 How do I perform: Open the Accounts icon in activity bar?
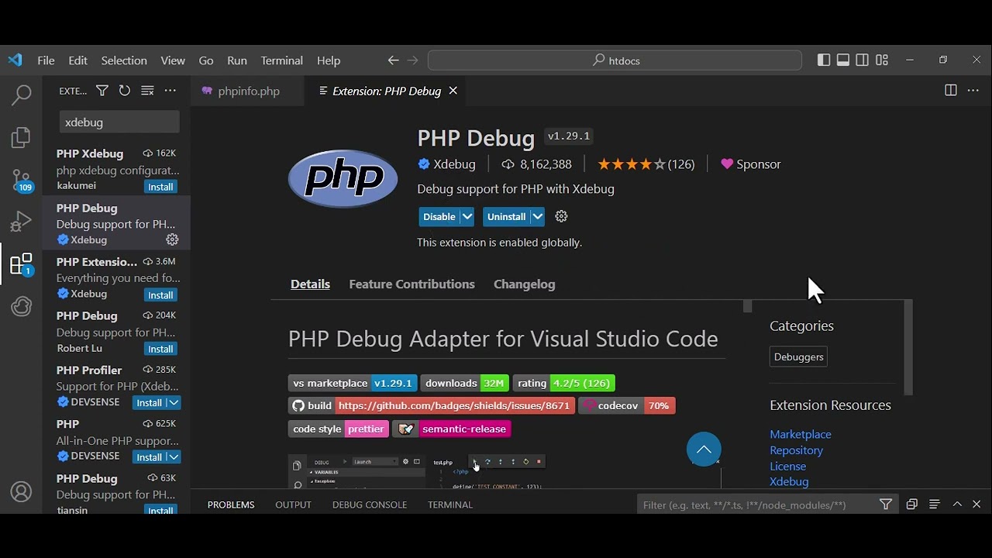click(21, 492)
